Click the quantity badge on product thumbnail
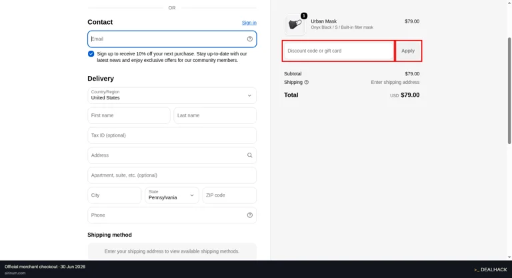 click(304, 16)
